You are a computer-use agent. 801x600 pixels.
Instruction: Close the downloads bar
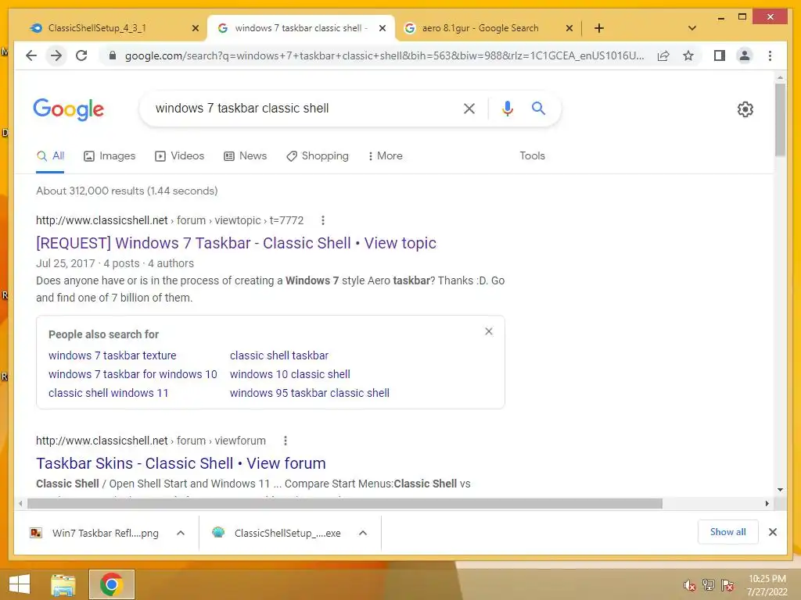(772, 532)
